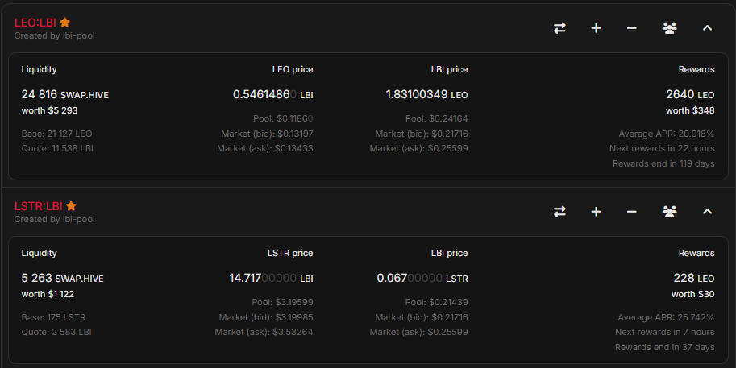Click lbi-pool creator under LSTR:LBI
This screenshot has width=736, height=368.
pos(77,219)
